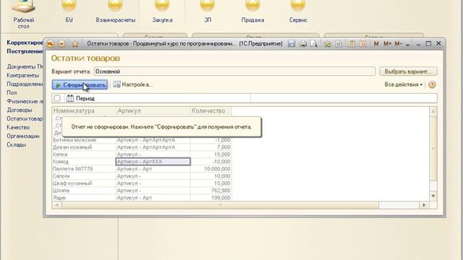Click the print icon in title bar

point(303,44)
